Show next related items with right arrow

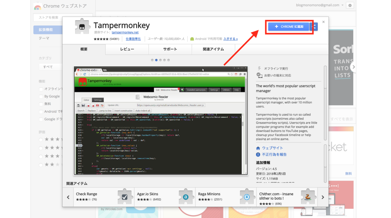click(323, 197)
